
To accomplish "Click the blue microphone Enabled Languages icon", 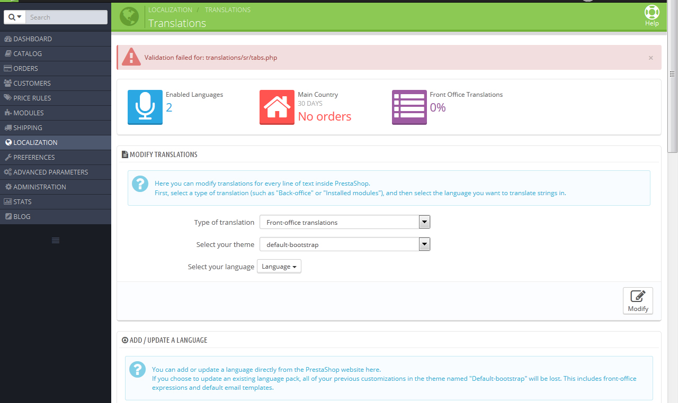I will [x=145, y=107].
